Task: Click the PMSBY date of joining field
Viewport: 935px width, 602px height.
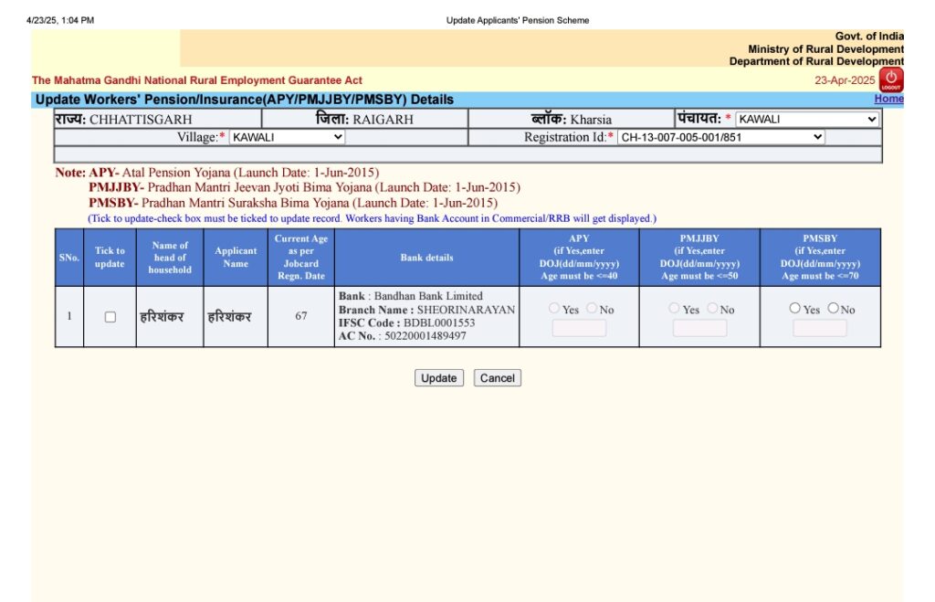Action: click(819, 328)
